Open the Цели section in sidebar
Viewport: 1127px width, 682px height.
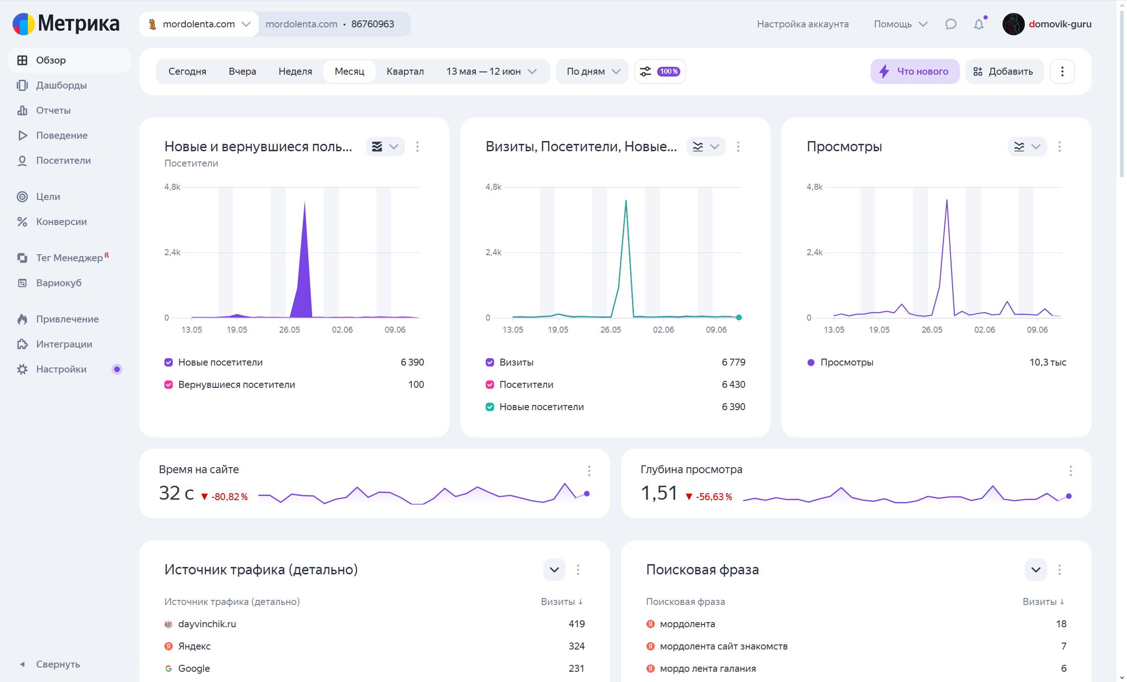point(48,197)
